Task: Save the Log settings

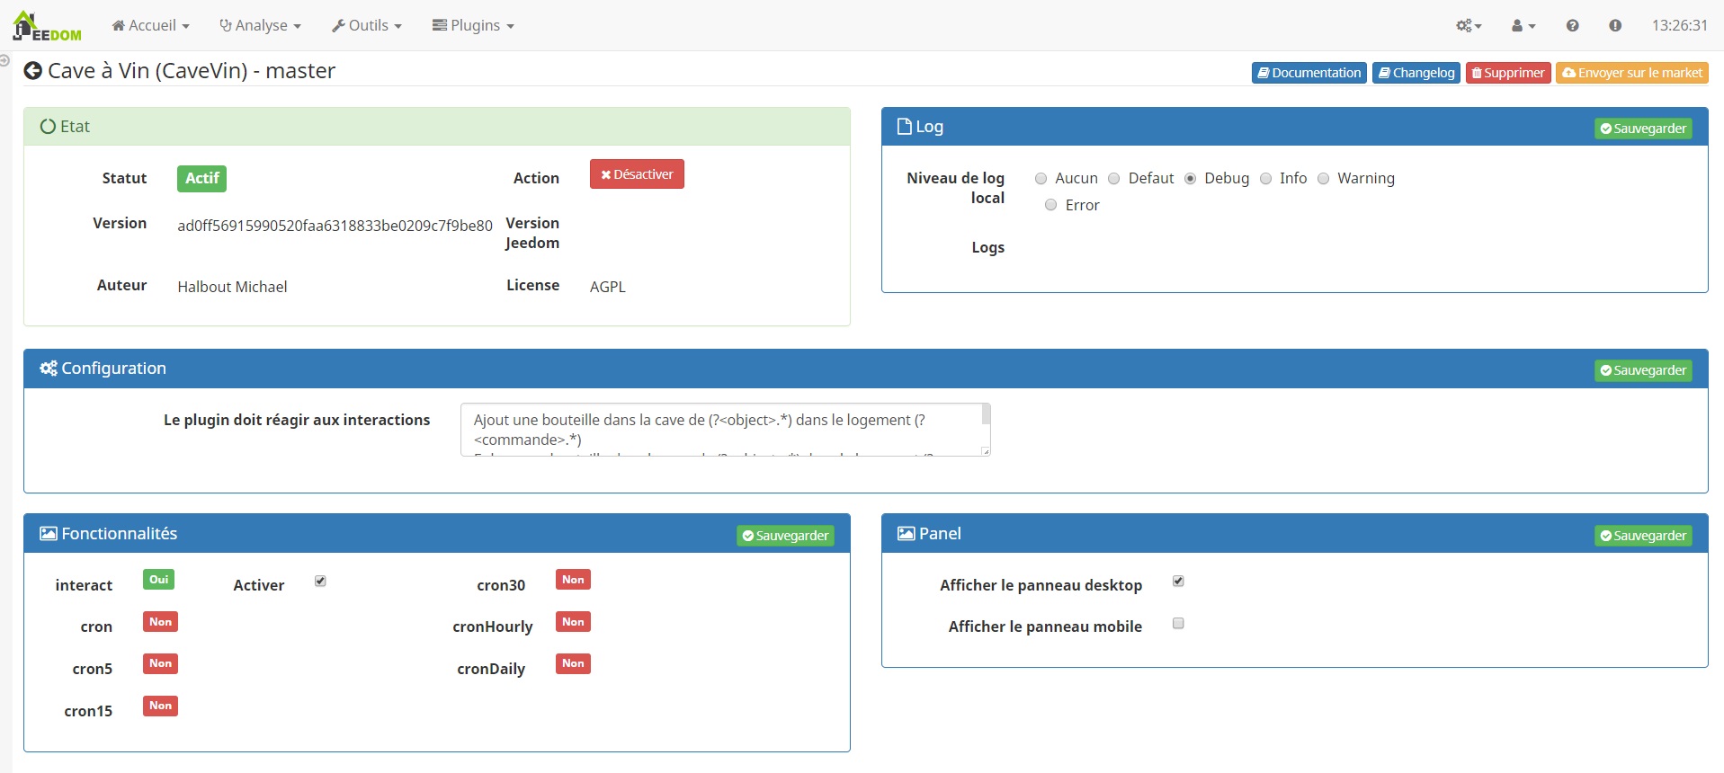Action: point(1643,129)
